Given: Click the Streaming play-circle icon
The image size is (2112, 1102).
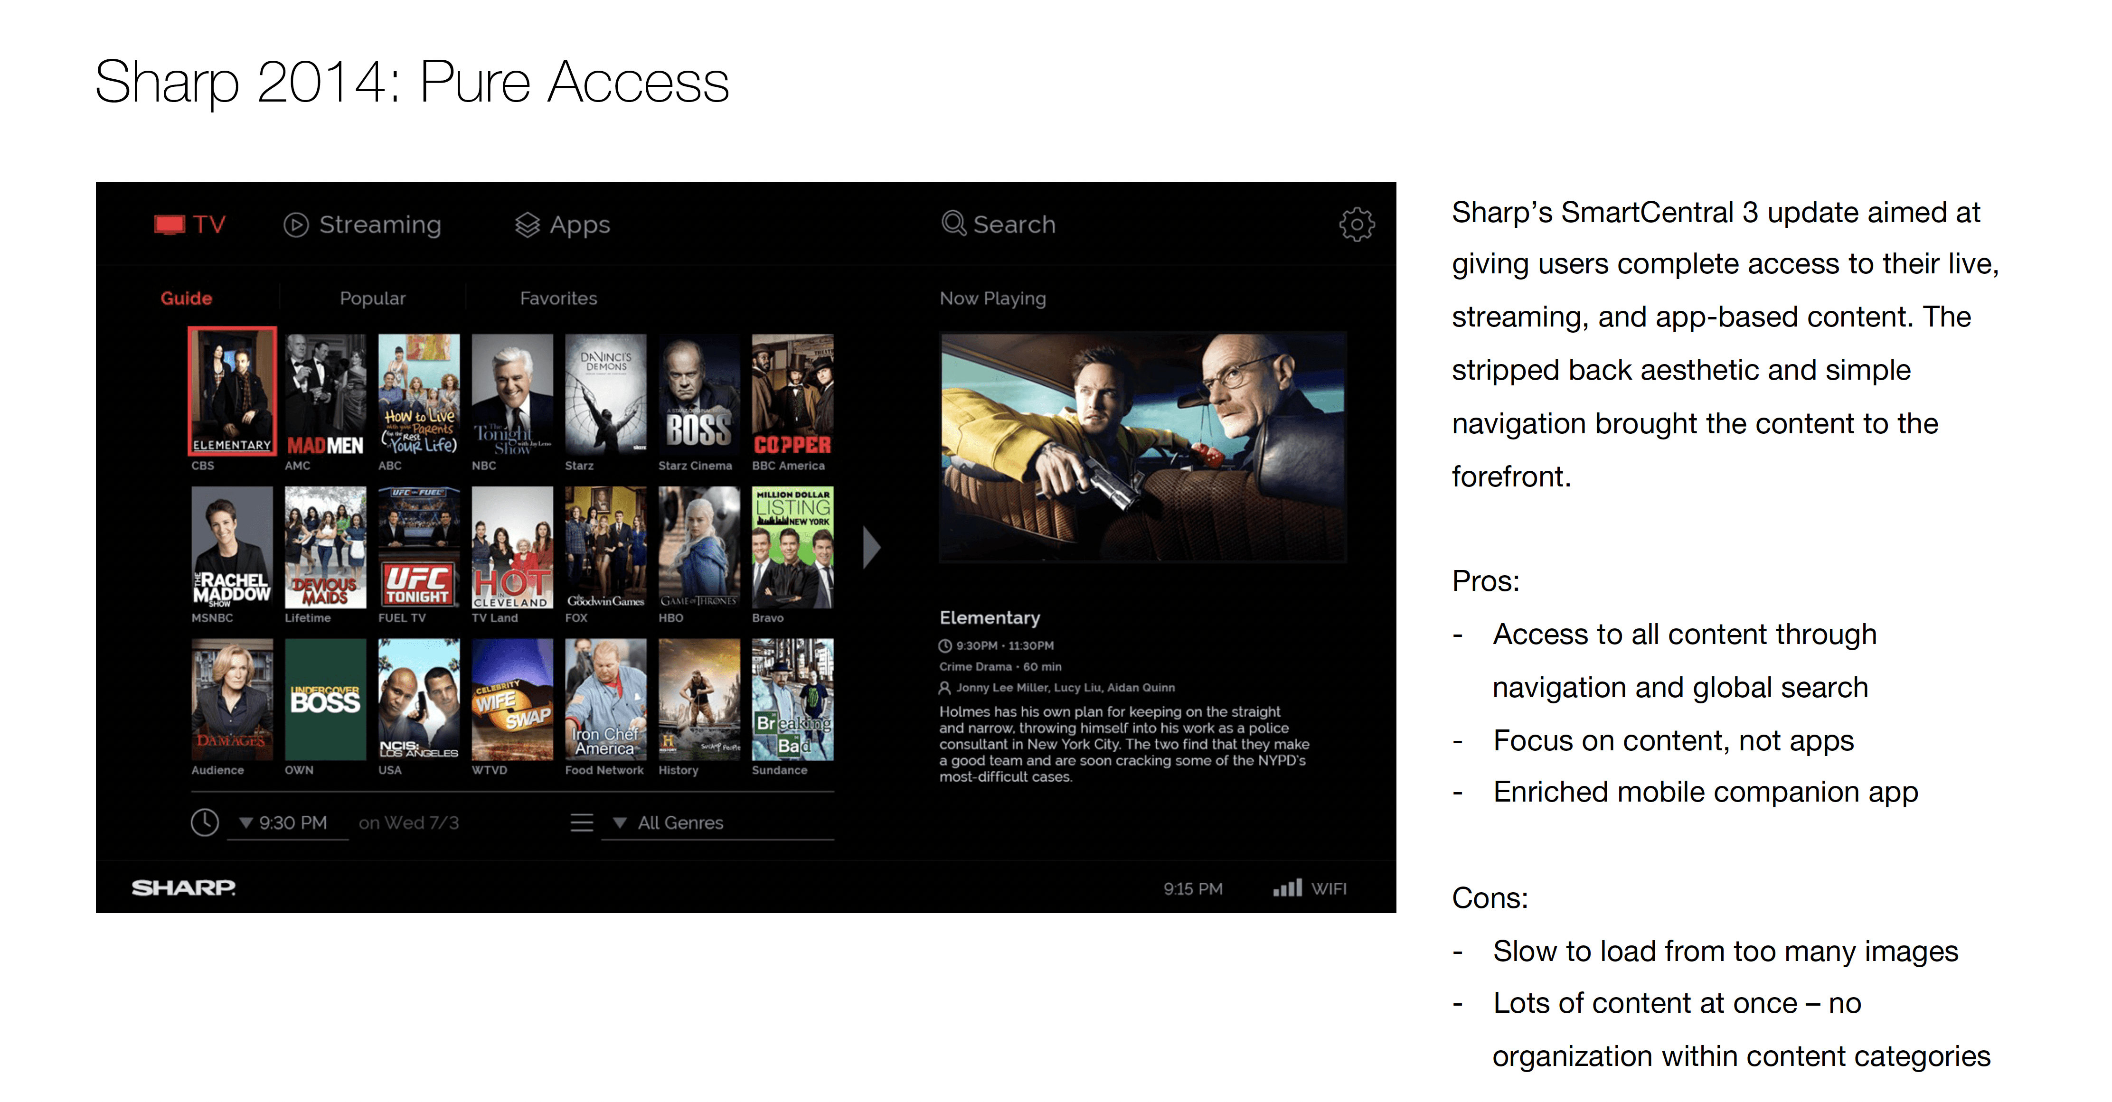Looking at the screenshot, I should point(296,224).
